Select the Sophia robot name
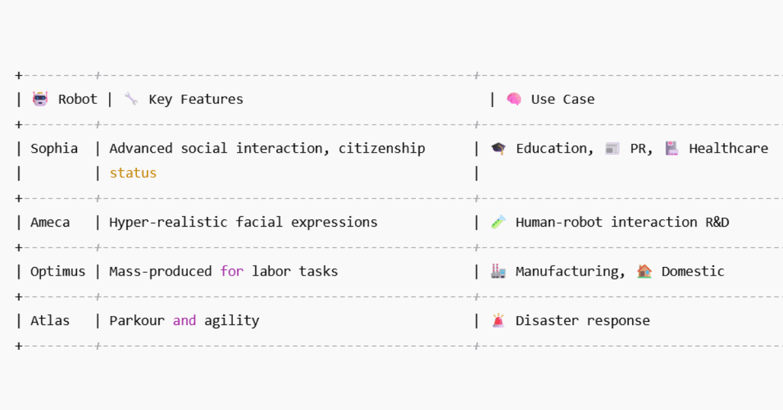 tap(54, 149)
